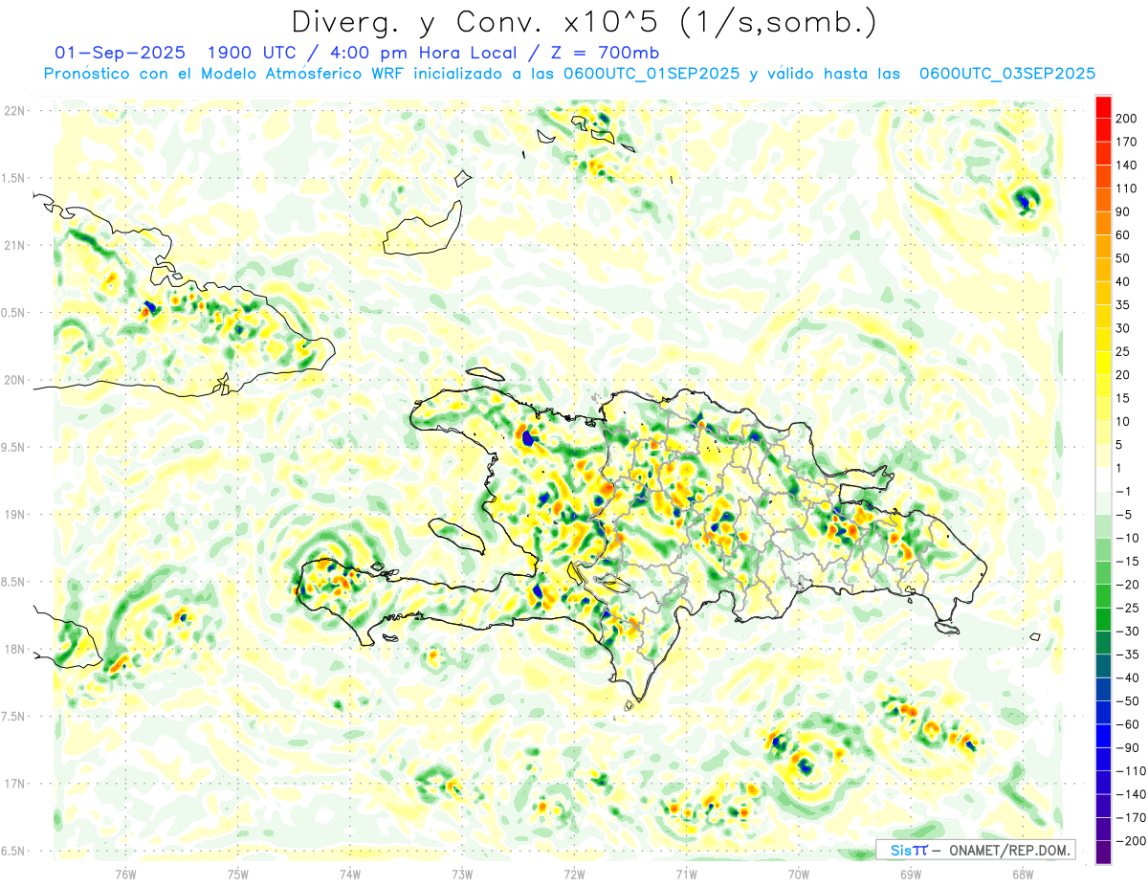Click the '8.5N' latitude label

(x=14, y=582)
